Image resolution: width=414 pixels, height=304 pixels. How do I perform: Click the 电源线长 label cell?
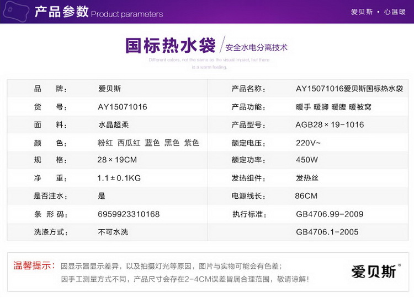click(248, 196)
